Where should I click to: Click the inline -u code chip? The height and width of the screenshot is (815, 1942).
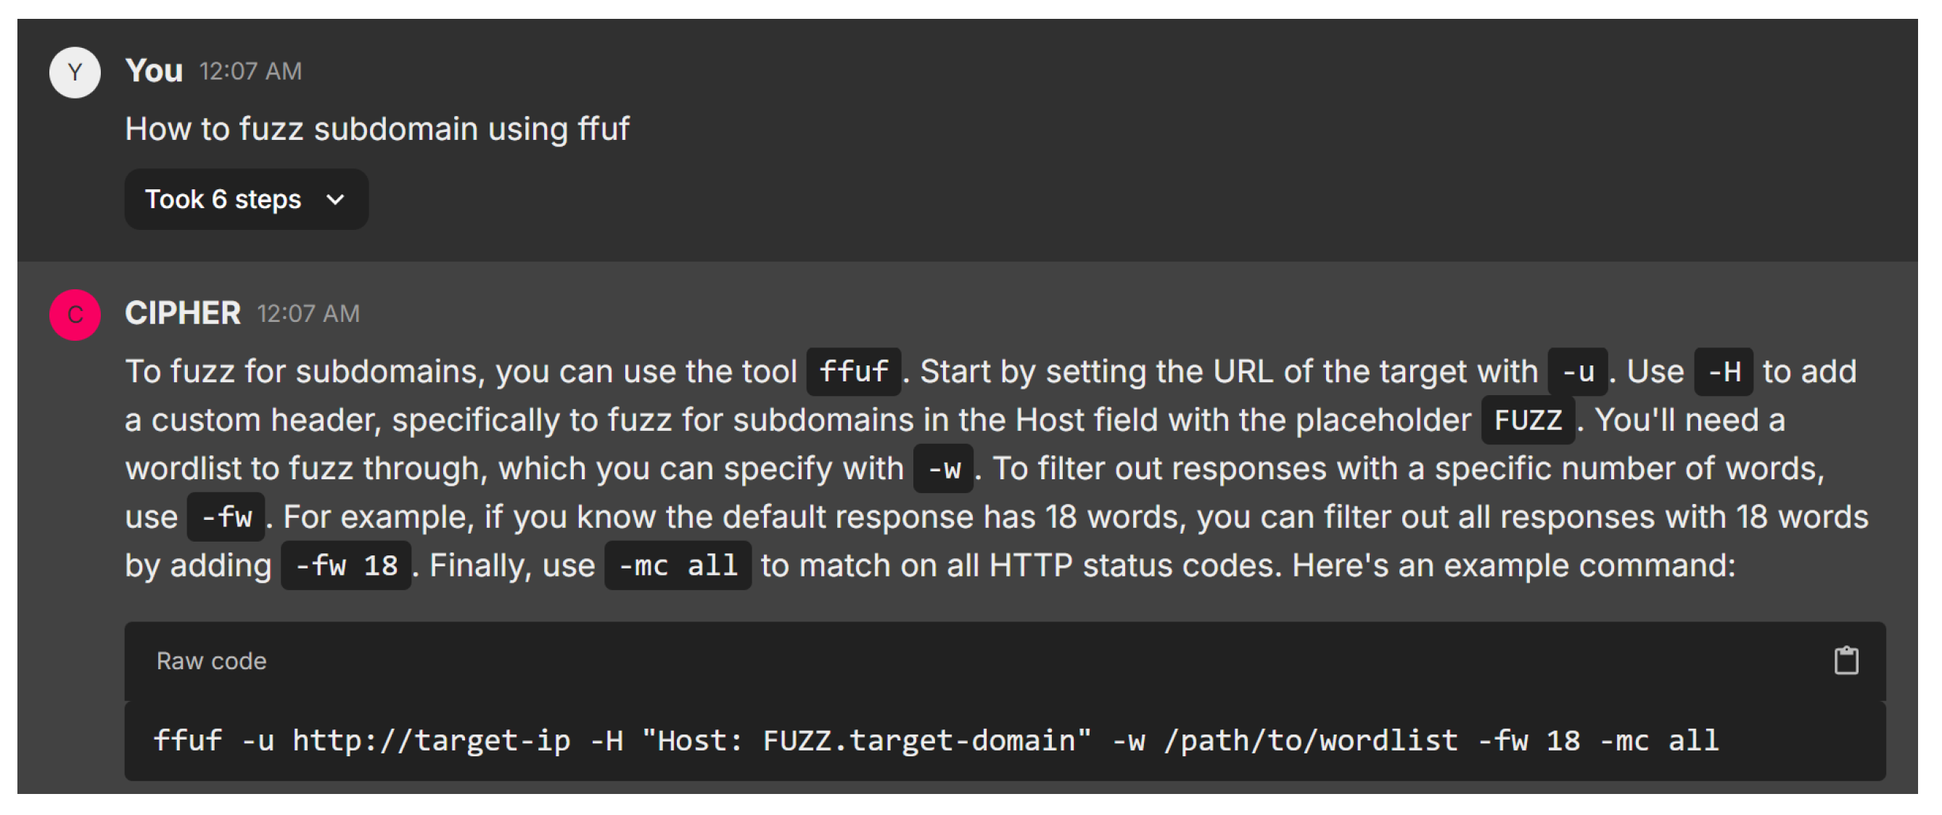(1577, 372)
